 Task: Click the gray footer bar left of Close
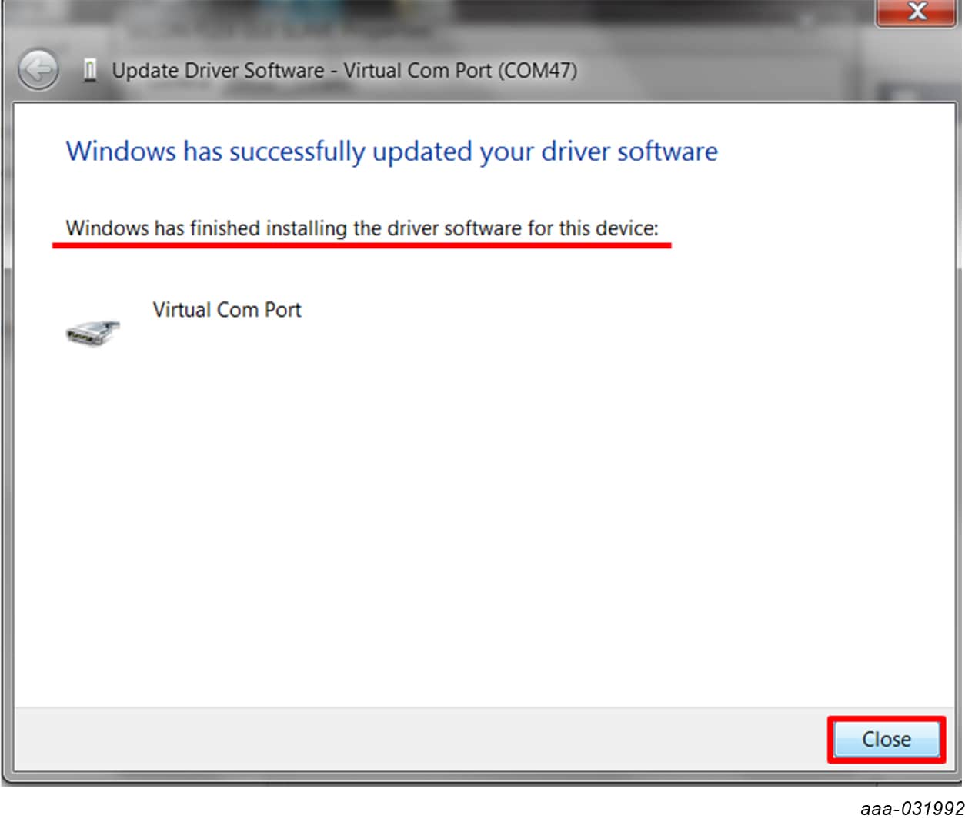[416, 739]
